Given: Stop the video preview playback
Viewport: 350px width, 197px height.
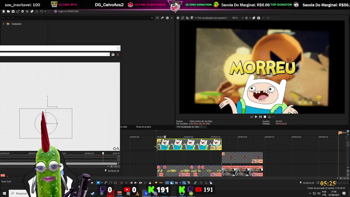Looking at the screenshot, I should pyautogui.click(x=265, y=117).
